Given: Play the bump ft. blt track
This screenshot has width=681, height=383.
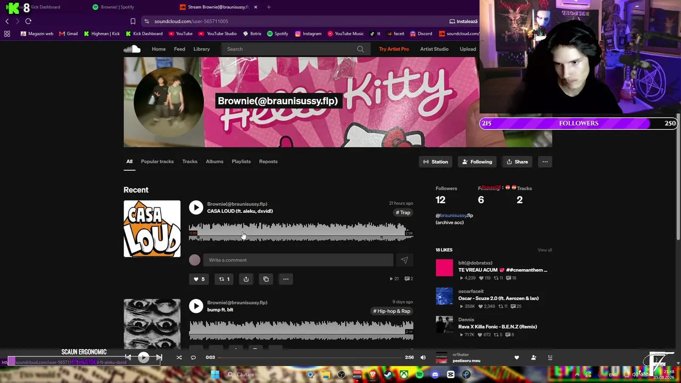Looking at the screenshot, I should tap(196, 306).
